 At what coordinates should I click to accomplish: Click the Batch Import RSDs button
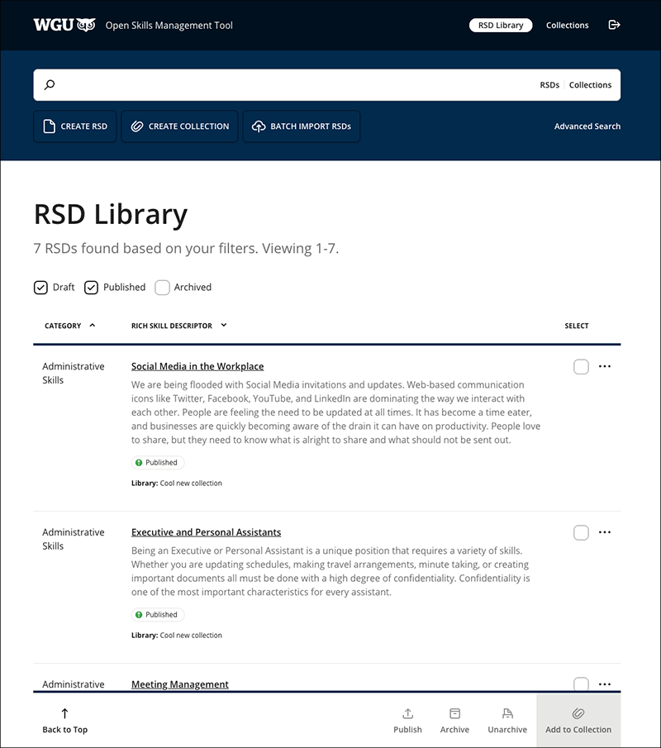(302, 126)
